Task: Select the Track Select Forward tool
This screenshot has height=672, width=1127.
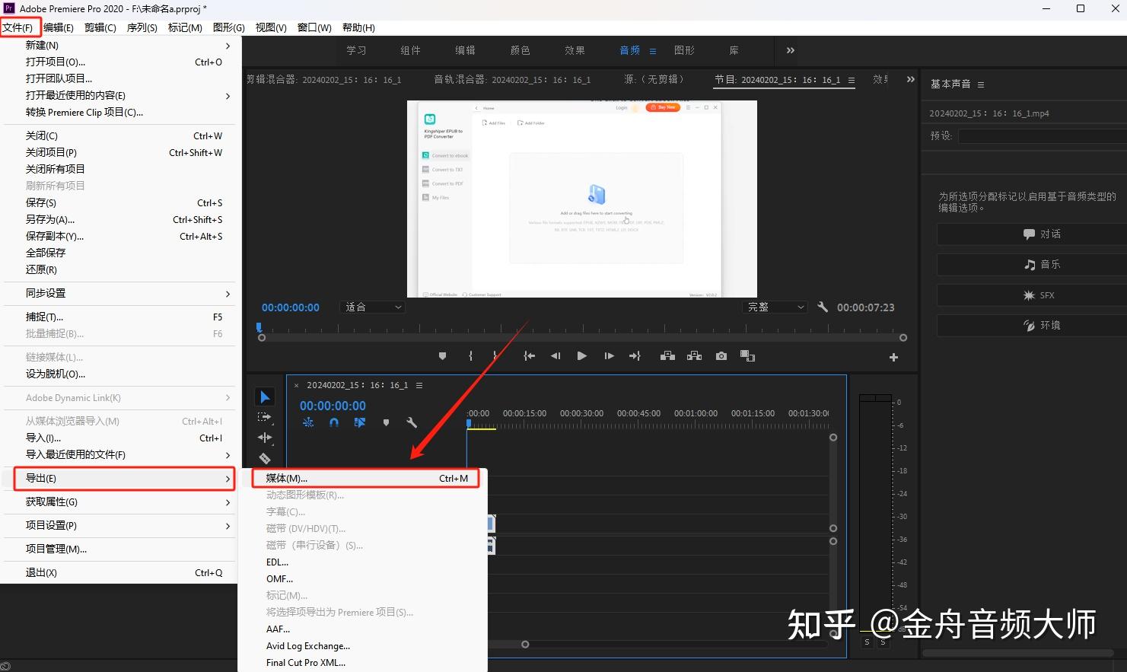Action: pyautogui.click(x=264, y=417)
